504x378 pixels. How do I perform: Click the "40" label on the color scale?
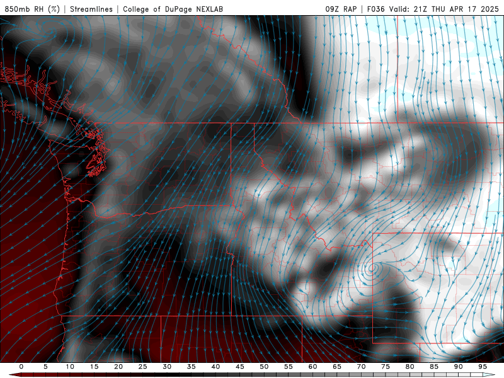click(215, 367)
